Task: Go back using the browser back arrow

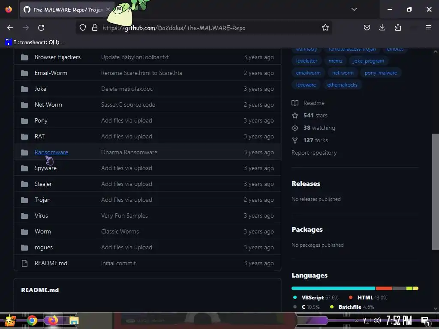Action: point(10,28)
